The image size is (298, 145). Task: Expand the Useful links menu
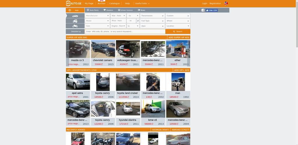[142, 3]
